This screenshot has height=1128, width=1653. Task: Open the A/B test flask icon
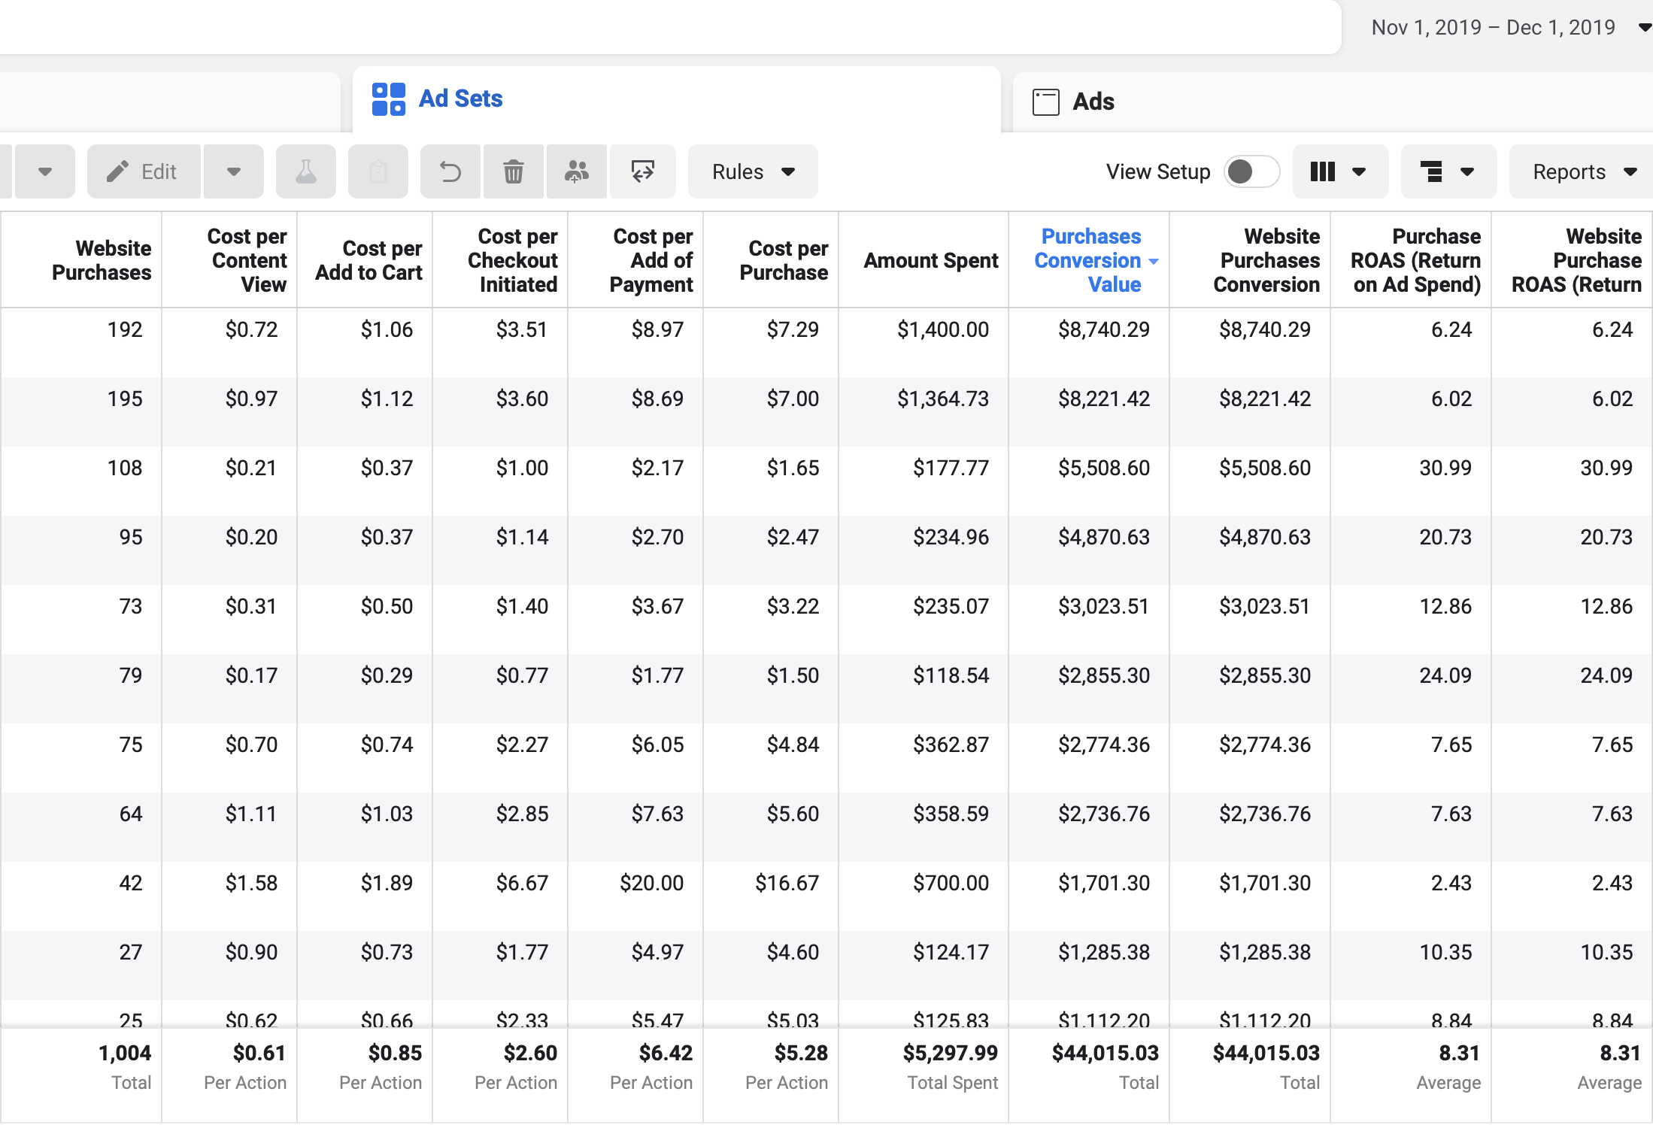(305, 171)
